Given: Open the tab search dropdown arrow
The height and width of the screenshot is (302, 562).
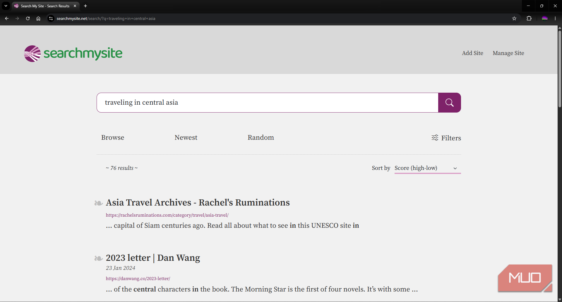Looking at the screenshot, I should 6,6.
